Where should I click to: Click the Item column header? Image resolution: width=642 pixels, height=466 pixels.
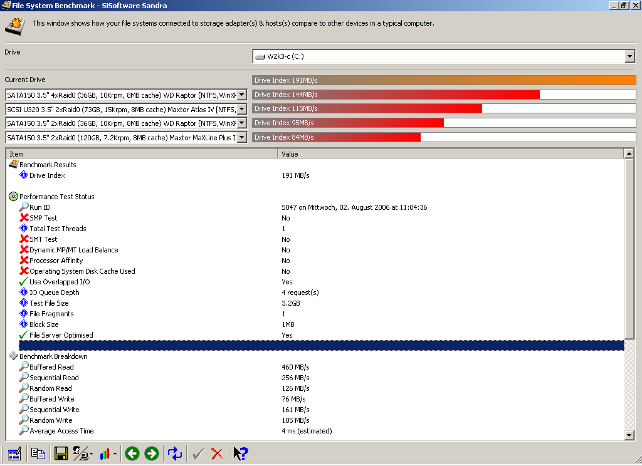tap(142, 154)
